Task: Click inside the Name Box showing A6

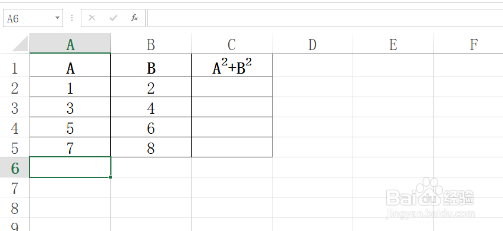Action: 28,18
